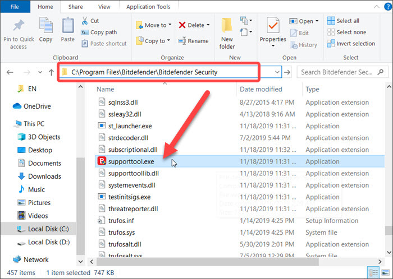The height and width of the screenshot is (279, 393).
Task: Click the Open button in ribbon
Action: pos(301,21)
